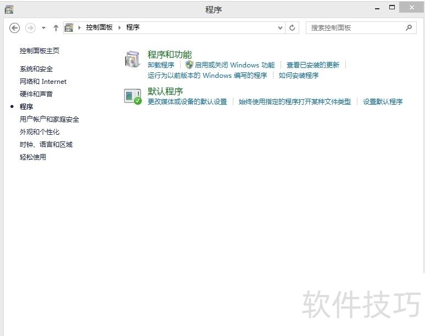Open 程序和功能 heading

pyautogui.click(x=170, y=54)
